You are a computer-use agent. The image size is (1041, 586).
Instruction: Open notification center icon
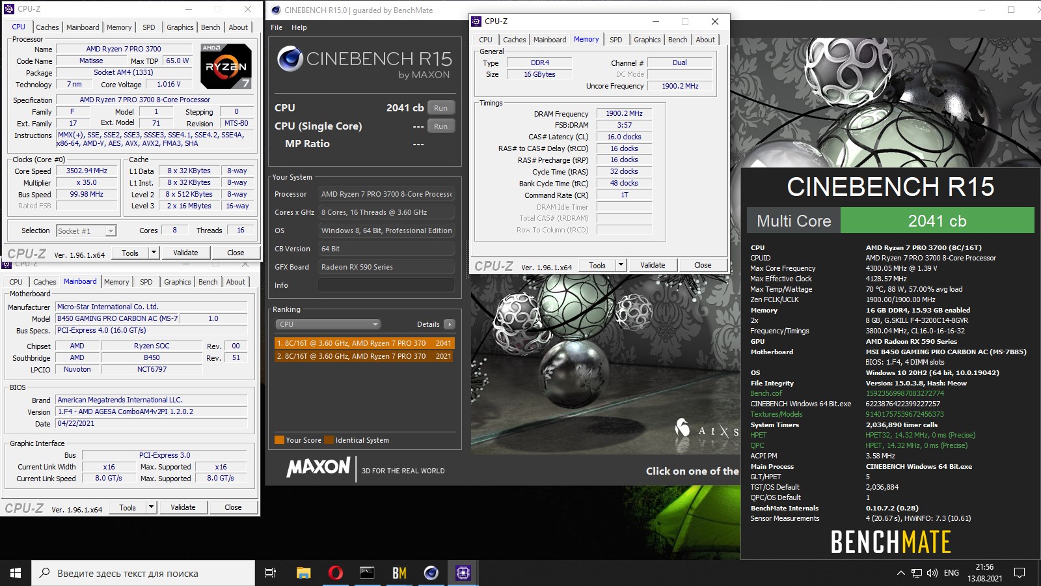coord(1020,573)
